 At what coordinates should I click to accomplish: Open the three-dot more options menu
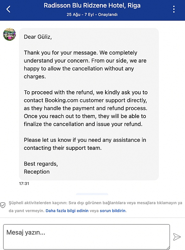[x=174, y=9]
